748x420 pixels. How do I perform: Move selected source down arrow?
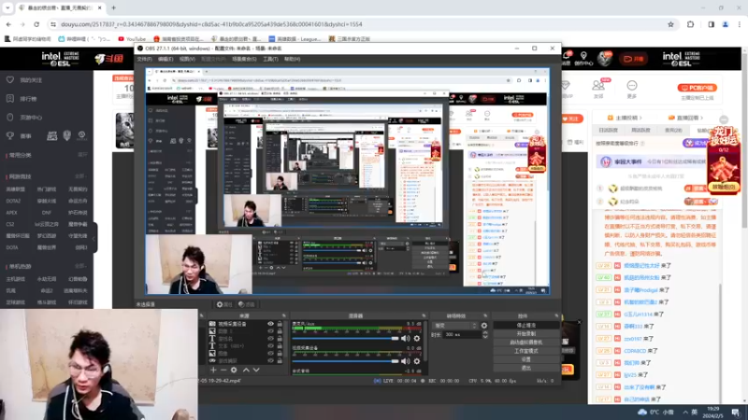point(256,370)
